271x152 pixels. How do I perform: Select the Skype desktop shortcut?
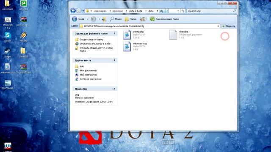pos(8,37)
